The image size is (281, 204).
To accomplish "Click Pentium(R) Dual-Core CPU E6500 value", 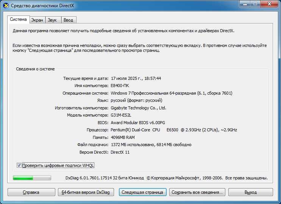I will (x=174, y=130).
